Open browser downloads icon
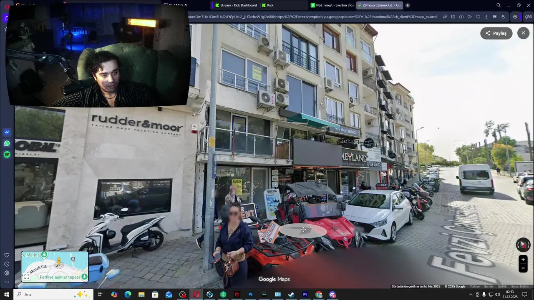The width and height of the screenshot is (534, 300). 486,17
